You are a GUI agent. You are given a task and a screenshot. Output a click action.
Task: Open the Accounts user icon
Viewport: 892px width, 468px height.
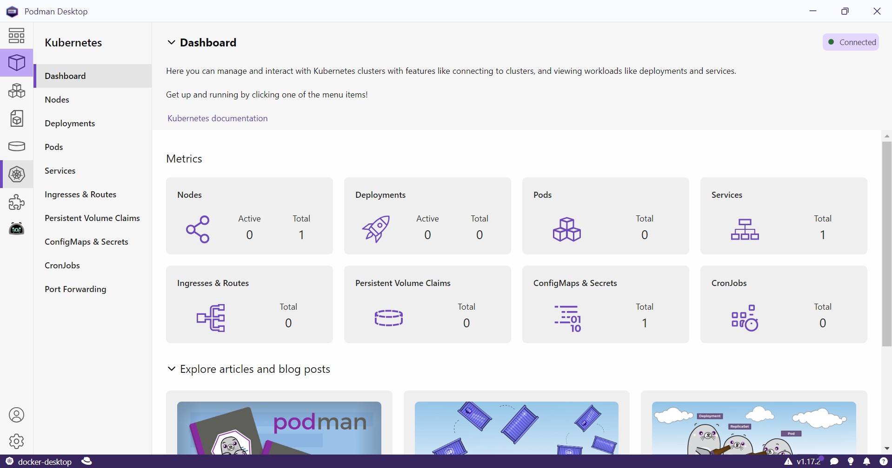click(16, 415)
